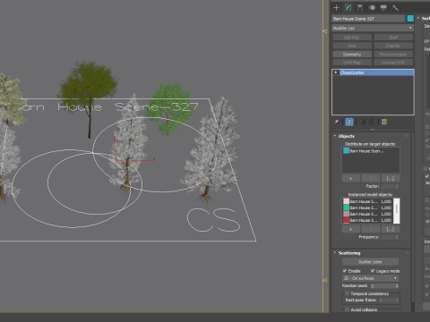Viewport: 430px width, 322px height.
Task: Edit the Barn House Scene-327 name field
Action: coord(368,19)
